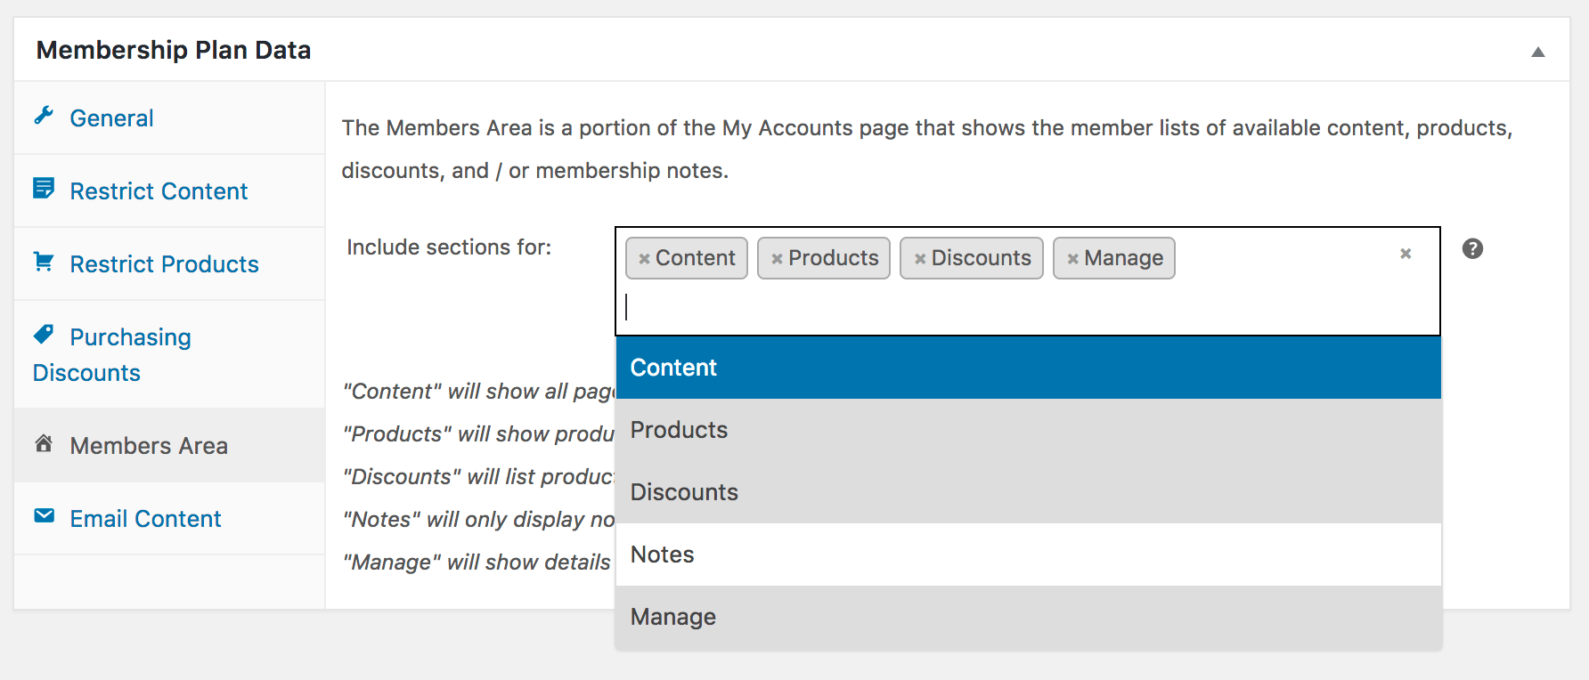Click the Restrict Content document icon

tap(44, 189)
